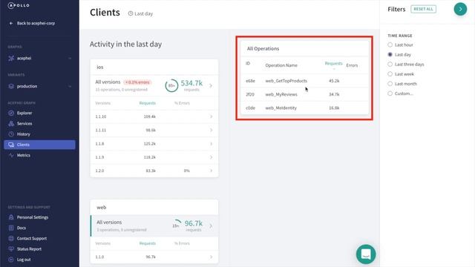Open Personal Settings
This screenshot has height=267, width=475.
[x=33, y=217]
